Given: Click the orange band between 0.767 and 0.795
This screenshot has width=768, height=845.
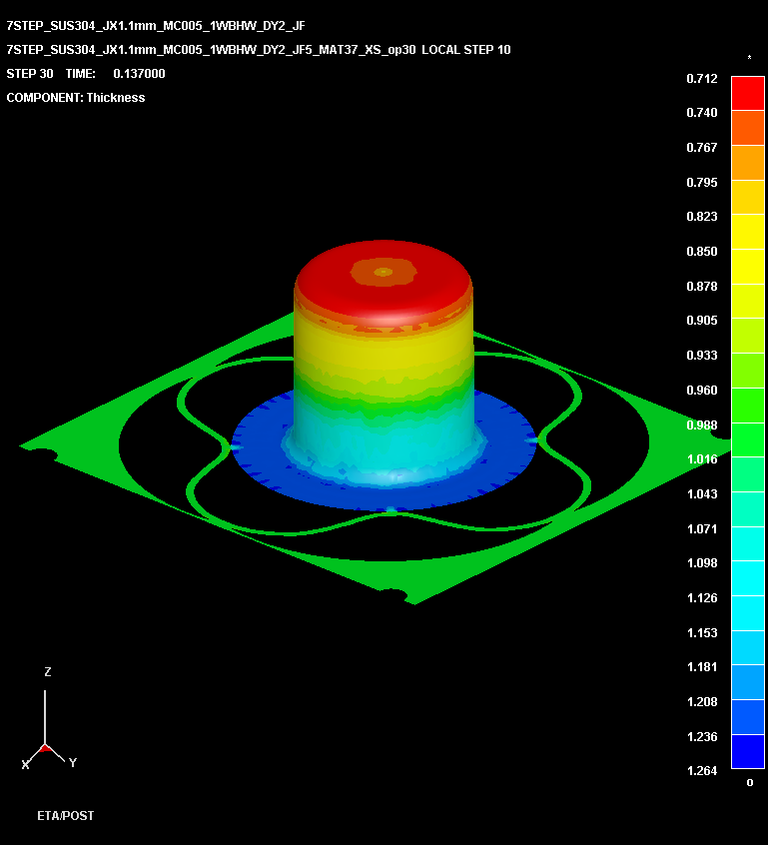Looking at the screenshot, I should 747,163.
